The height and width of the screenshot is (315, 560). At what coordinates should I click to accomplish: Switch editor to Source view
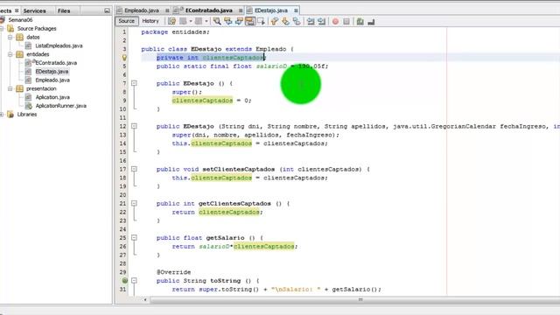coord(126,21)
